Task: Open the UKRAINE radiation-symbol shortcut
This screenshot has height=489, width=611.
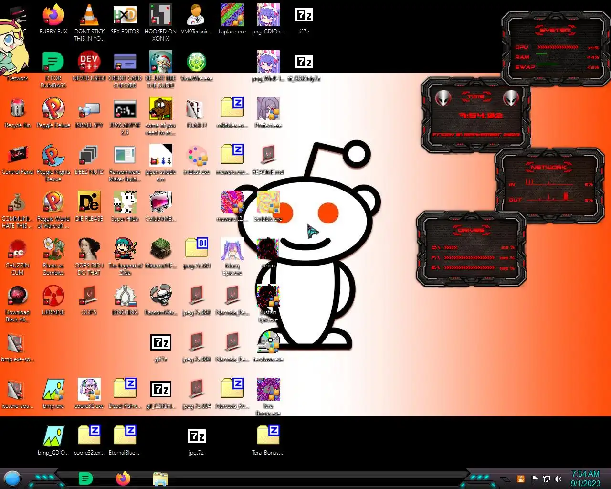Action: pos(53,299)
